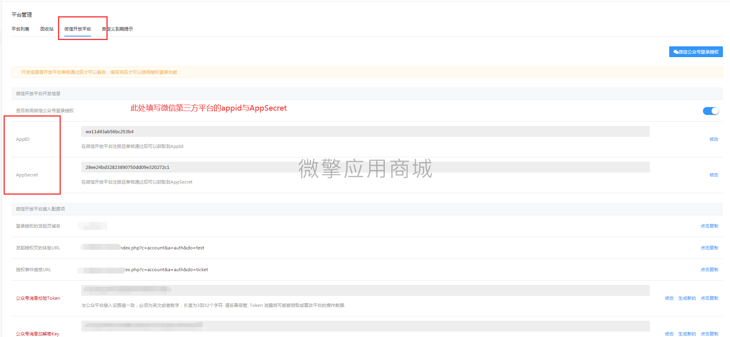Click the 微信公众号登录授权 button
Screen dimensions: 730x337
click(696, 52)
